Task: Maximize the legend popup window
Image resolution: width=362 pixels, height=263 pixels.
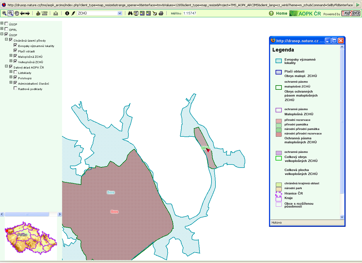Action: coord(335,41)
